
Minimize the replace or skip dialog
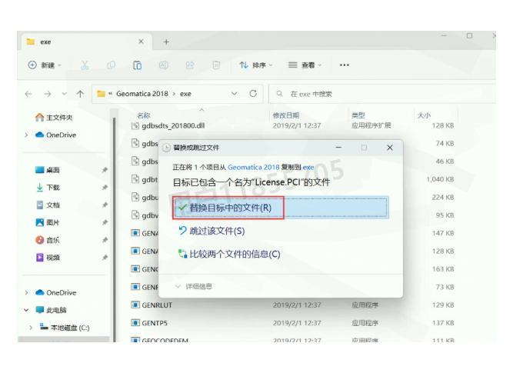[x=338, y=148]
